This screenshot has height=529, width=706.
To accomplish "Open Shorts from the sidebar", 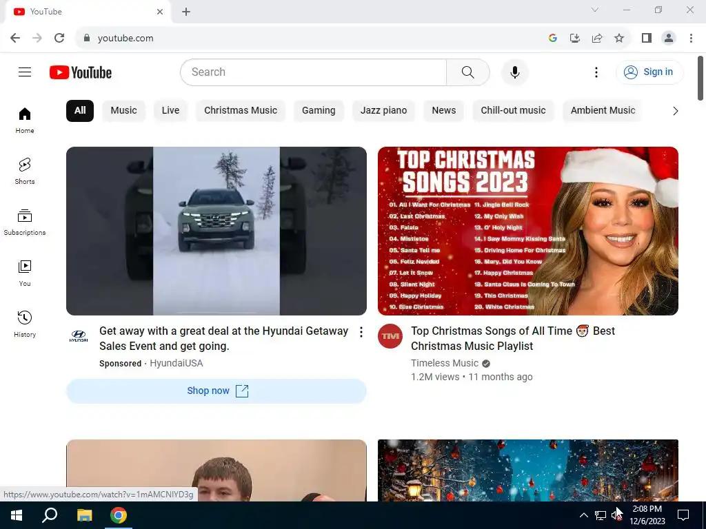I will [x=25, y=172].
